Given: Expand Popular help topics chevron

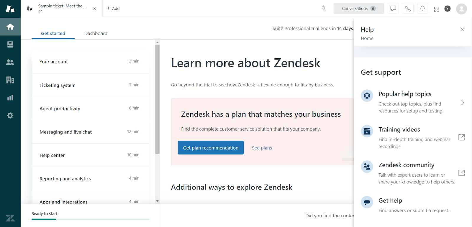Looking at the screenshot, I should 462,103.
